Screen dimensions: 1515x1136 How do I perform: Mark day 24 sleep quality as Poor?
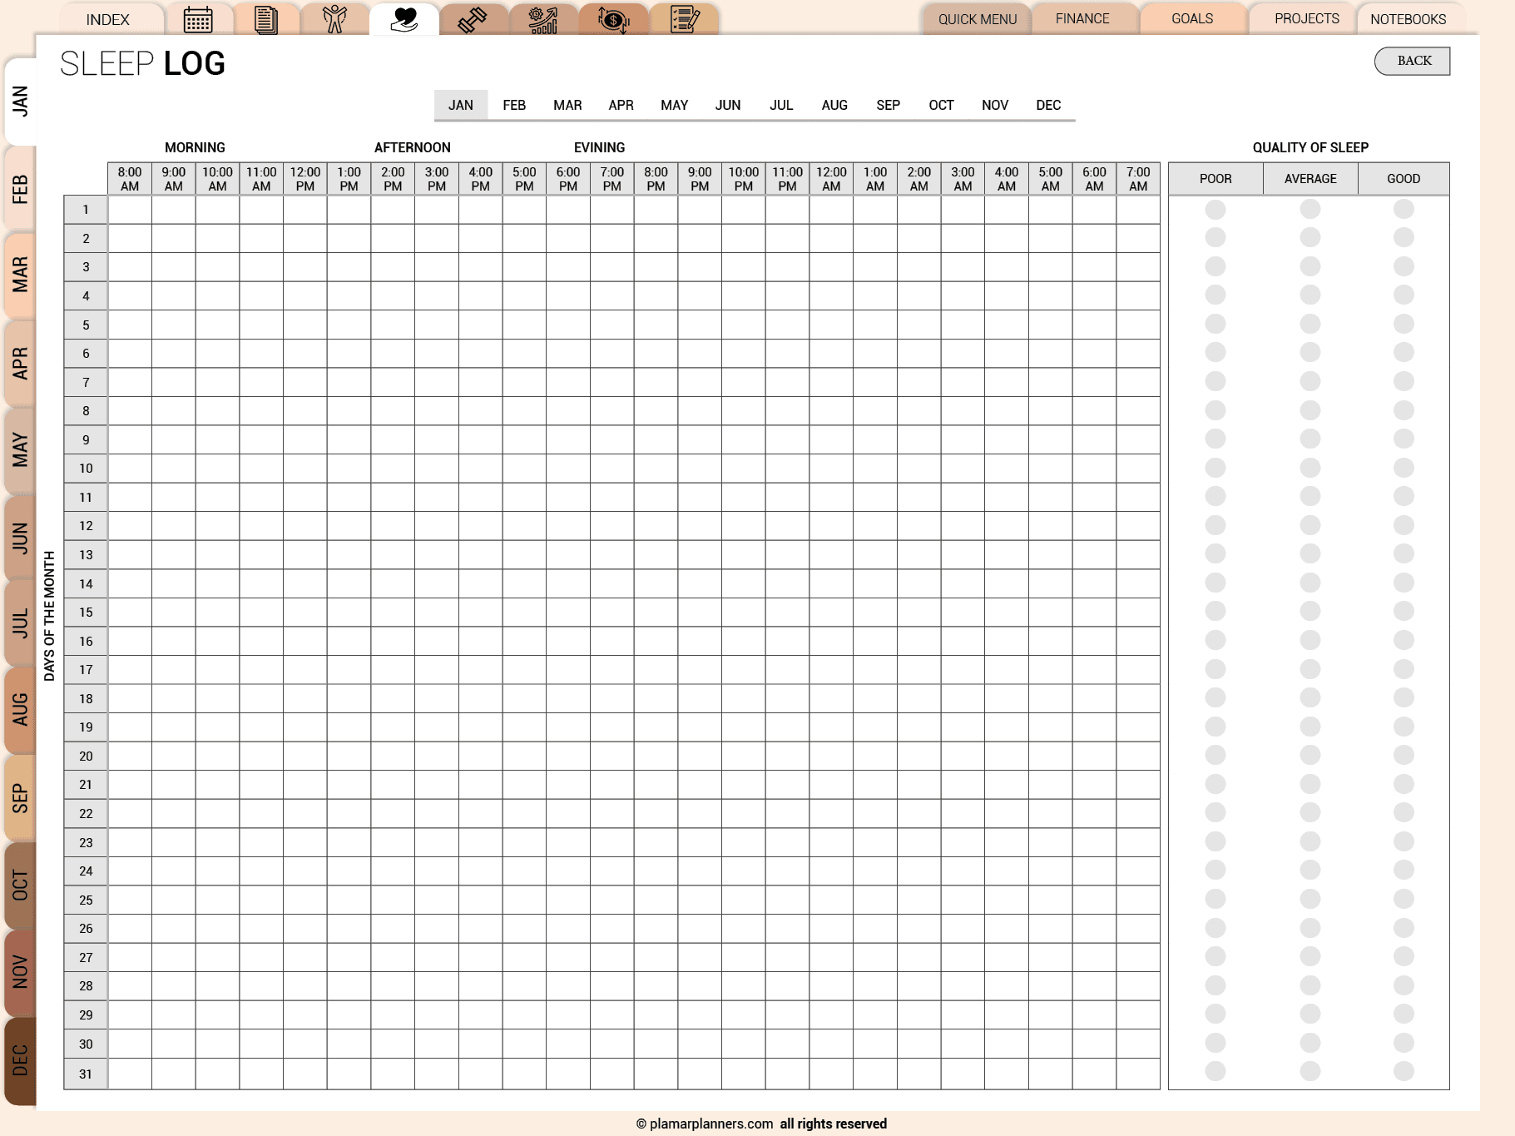[1215, 871]
